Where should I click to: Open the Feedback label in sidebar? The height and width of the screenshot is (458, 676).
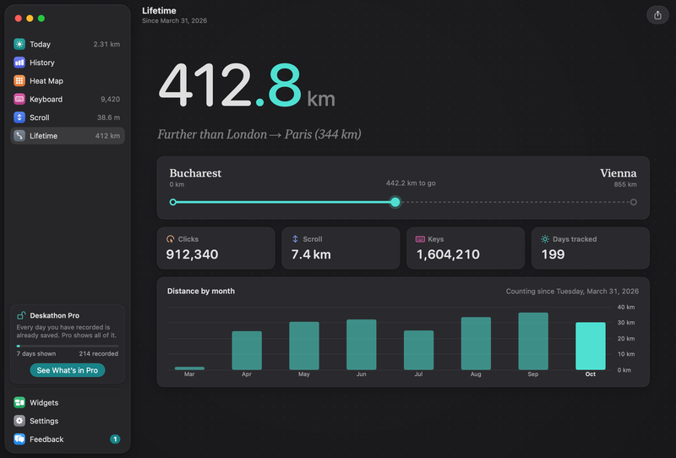point(46,439)
